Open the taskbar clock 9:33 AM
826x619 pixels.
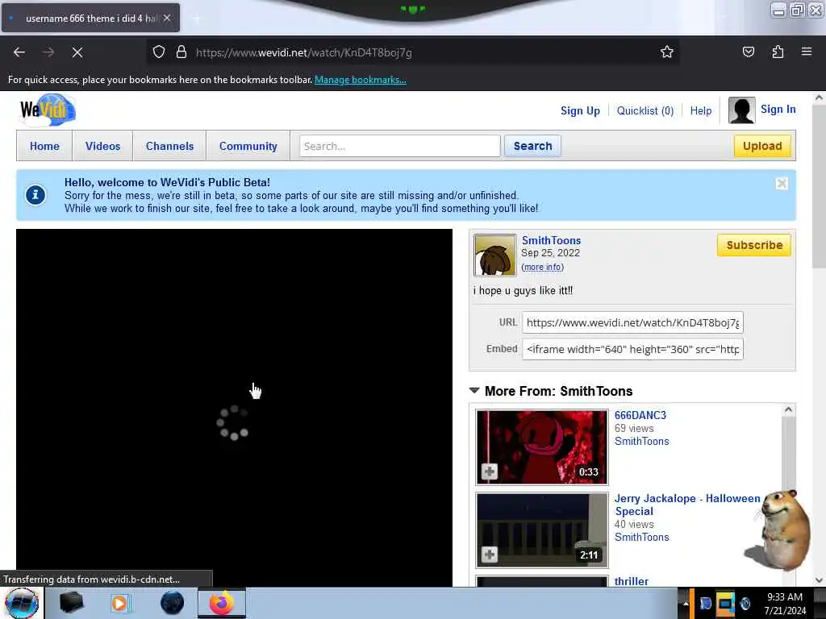(x=784, y=603)
